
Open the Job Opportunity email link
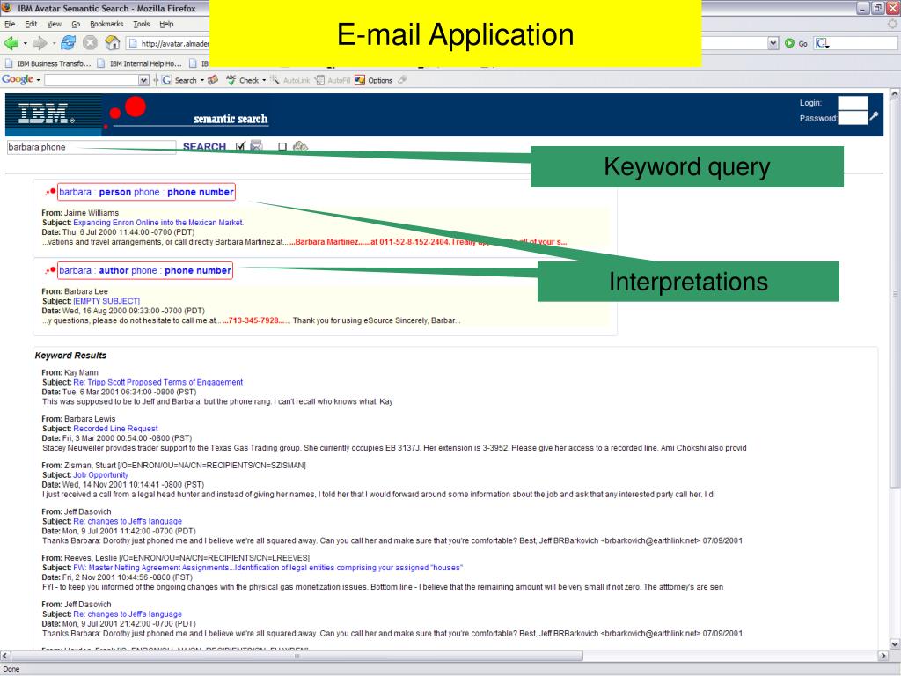100,475
